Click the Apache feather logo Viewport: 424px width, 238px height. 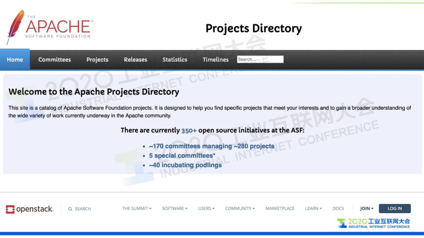tap(15, 27)
